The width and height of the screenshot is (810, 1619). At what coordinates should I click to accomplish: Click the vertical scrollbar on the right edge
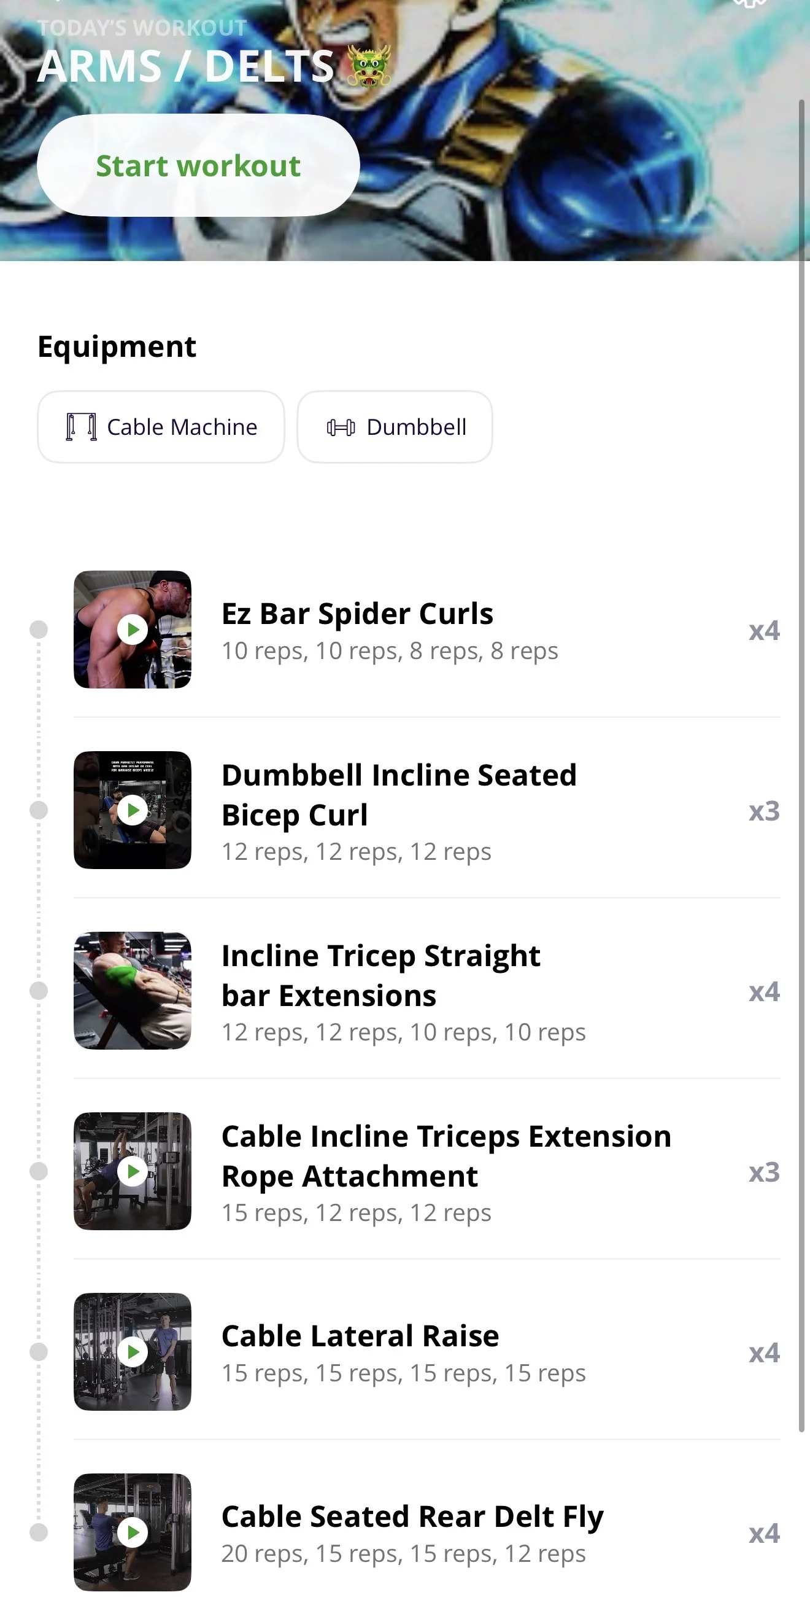(x=801, y=754)
